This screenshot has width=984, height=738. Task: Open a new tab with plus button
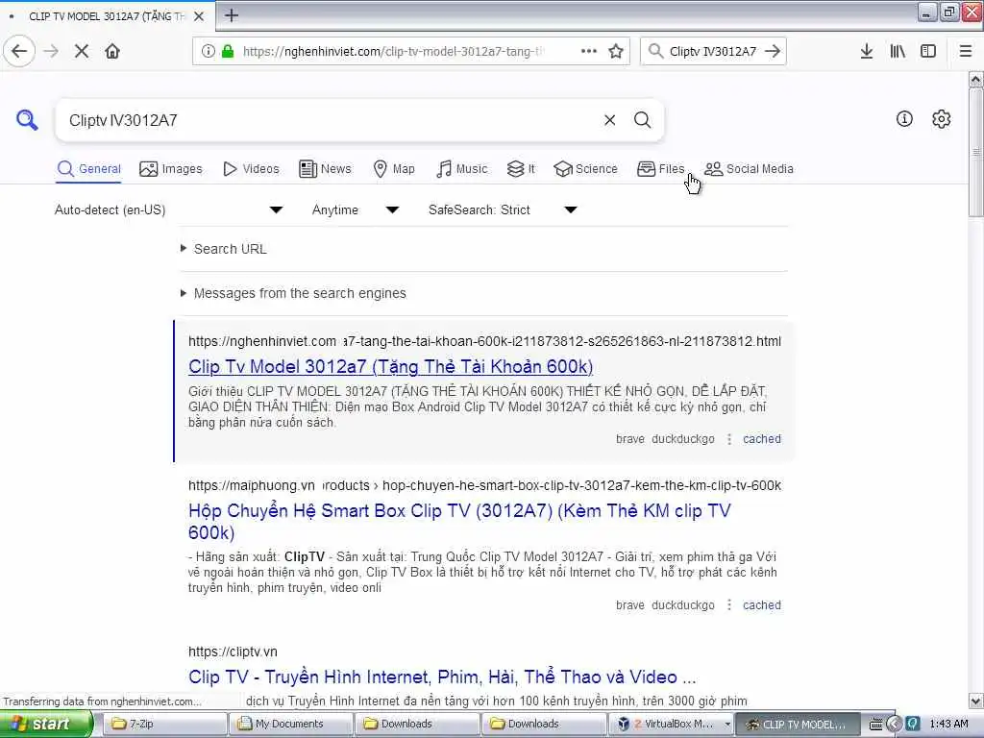pos(232,15)
